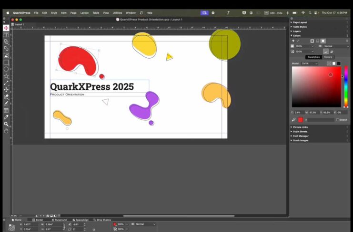Open the Item menu
Image resolution: width=353 pixels, height=232 pixels.
(x=64, y=13)
